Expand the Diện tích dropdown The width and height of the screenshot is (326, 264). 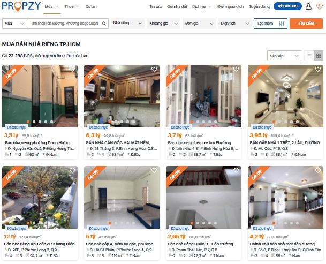(x=234, y=24)
